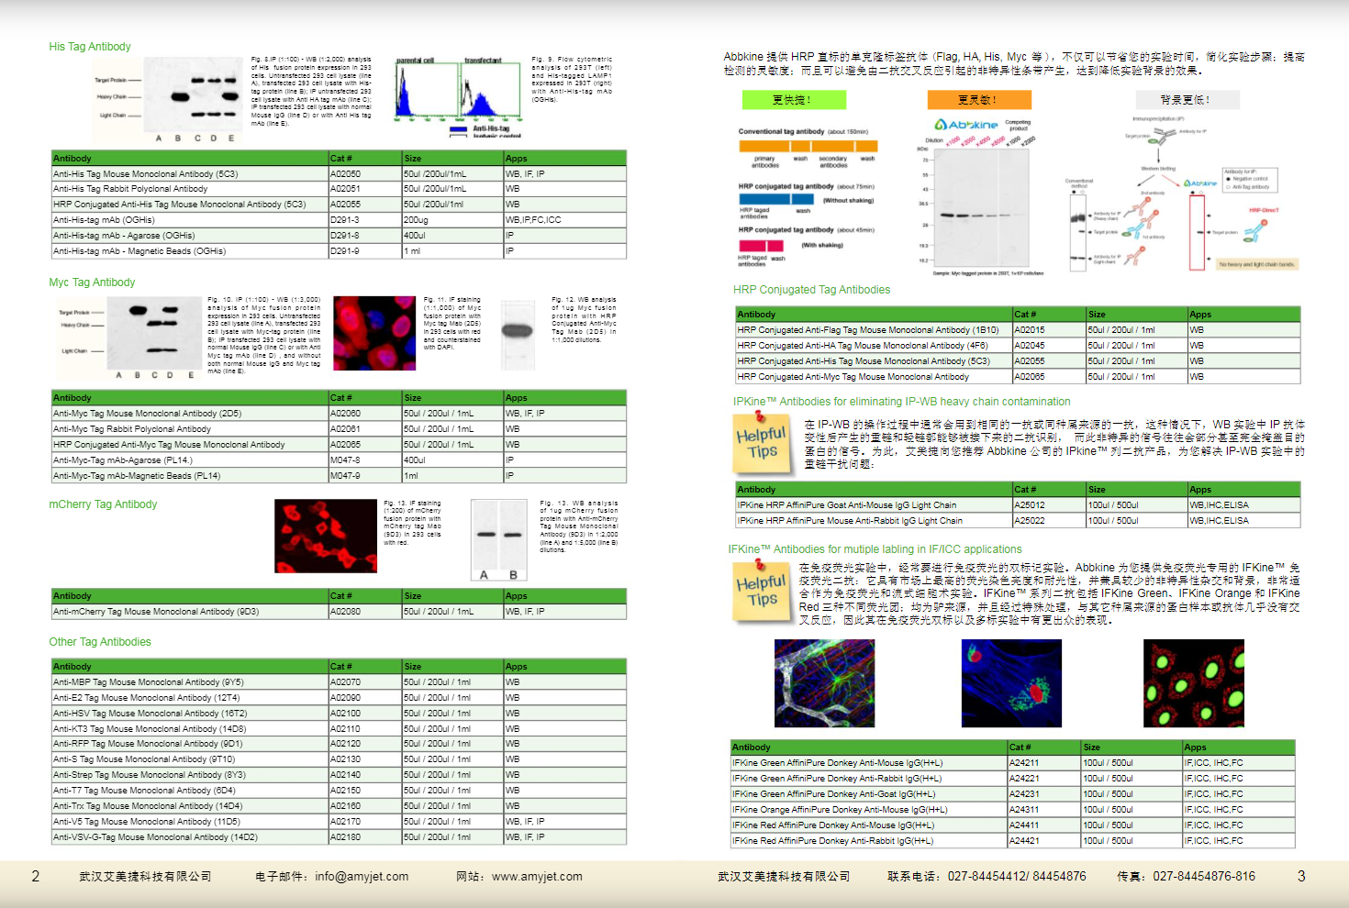Click the Helpful Tips note beside IFKine text
The width and height of the screenshot is (1349, 908).
(762, 591)
